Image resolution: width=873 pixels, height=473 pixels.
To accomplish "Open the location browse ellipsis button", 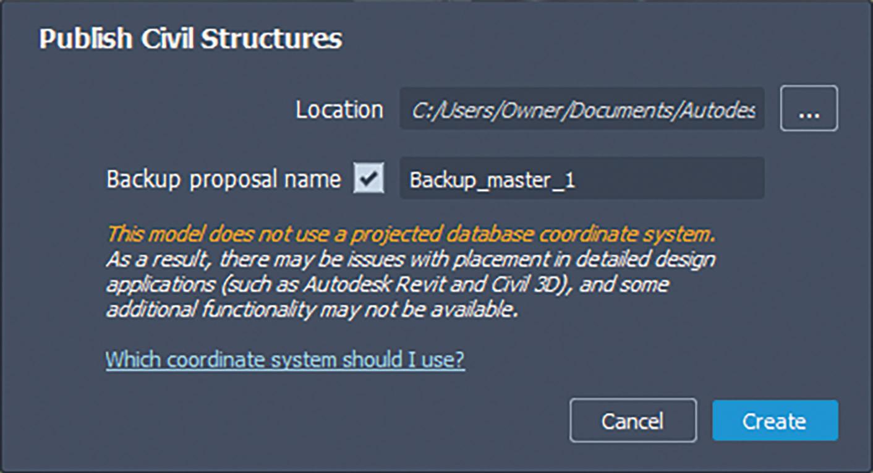I will pos(809,109).
